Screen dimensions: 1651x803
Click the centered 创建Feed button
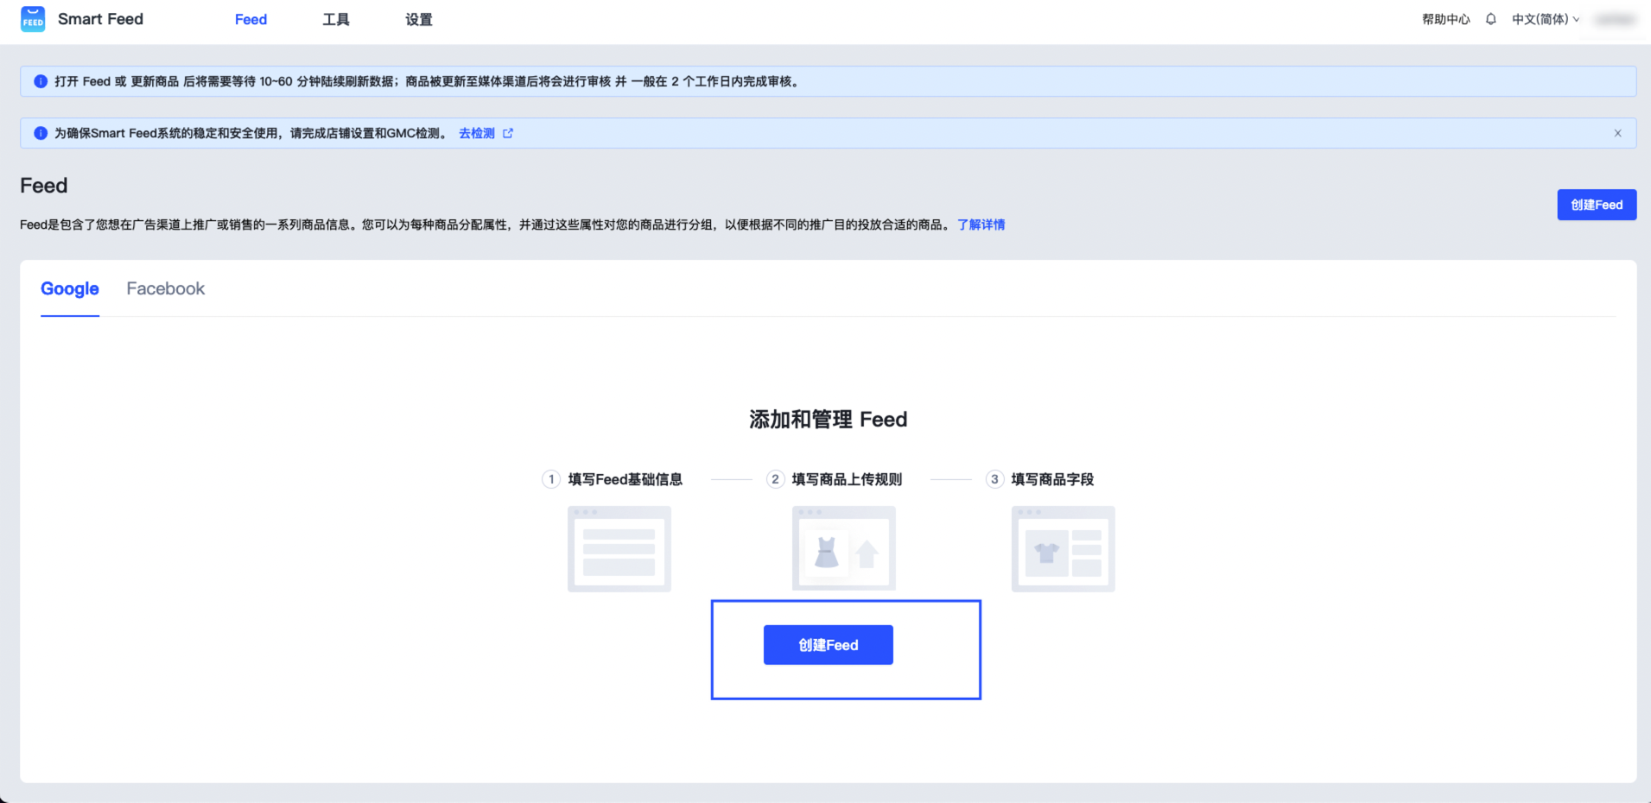[x=828, y=644]
